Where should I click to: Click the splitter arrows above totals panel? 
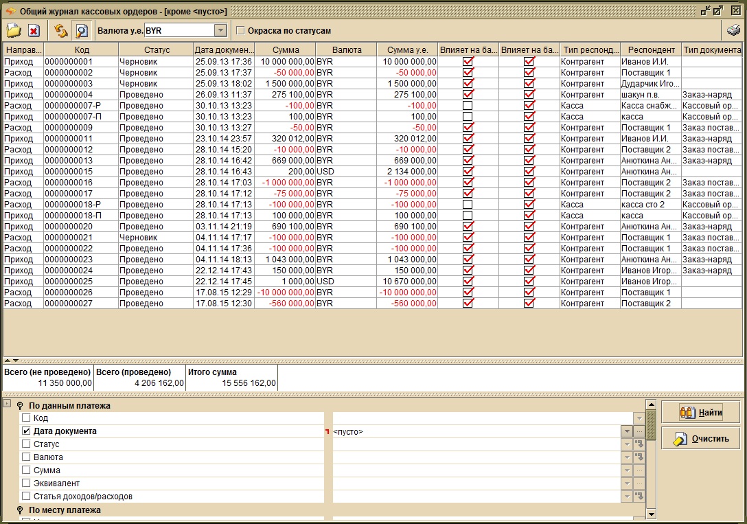(x=12, y=361)
